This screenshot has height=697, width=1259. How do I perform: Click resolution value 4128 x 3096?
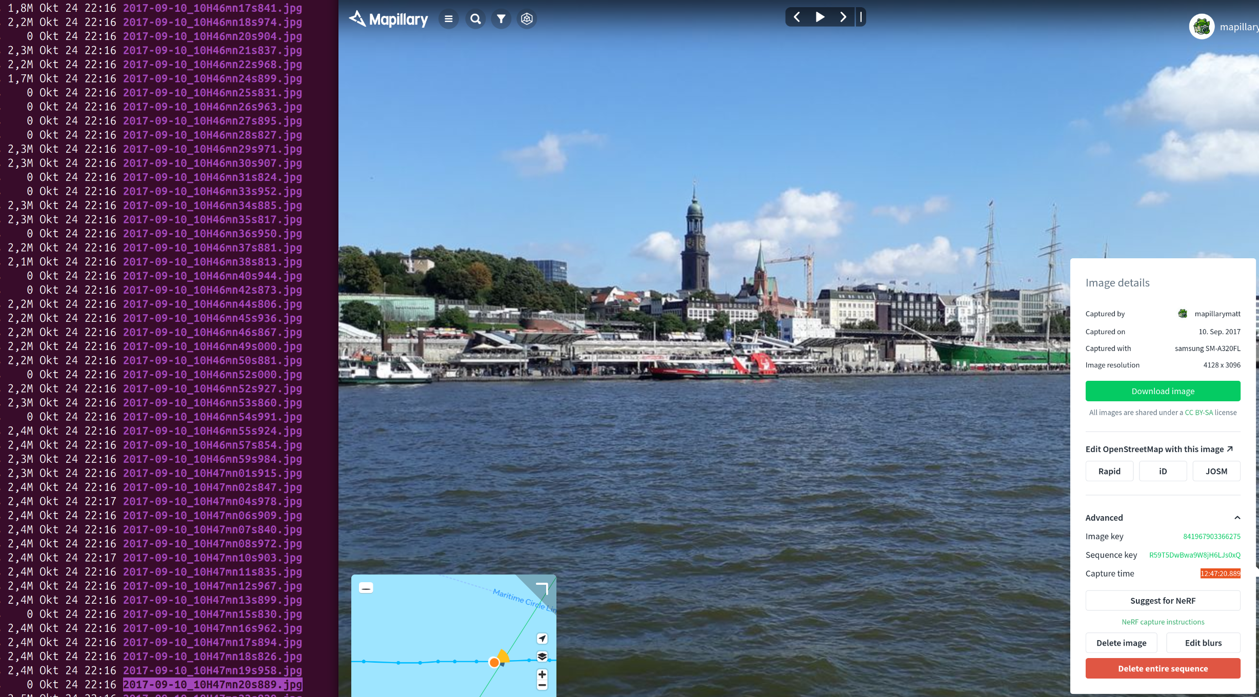pyautogui.click(x=1222, y=365)
